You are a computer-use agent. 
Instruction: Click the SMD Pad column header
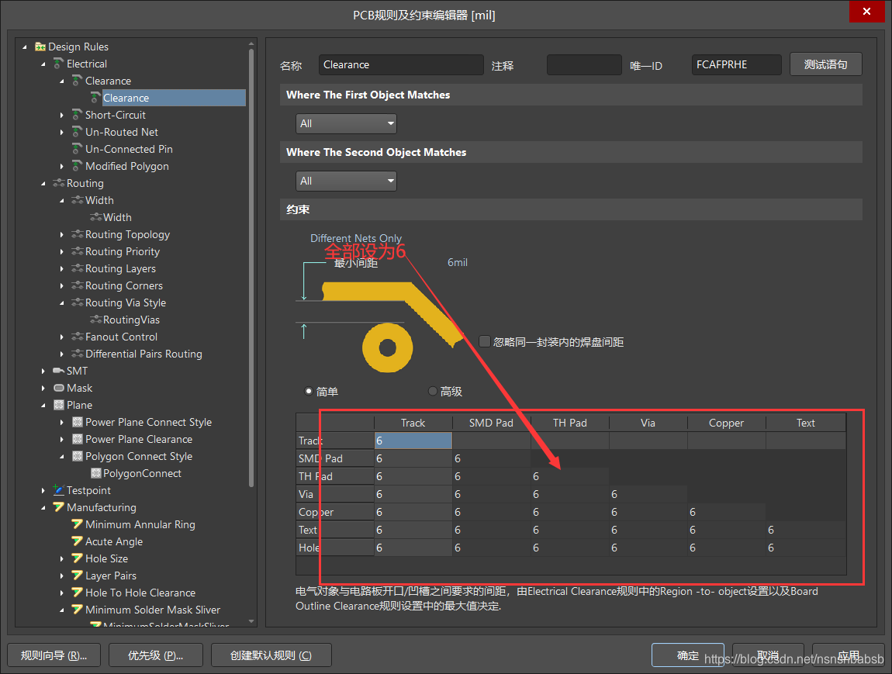click(491, 423)
